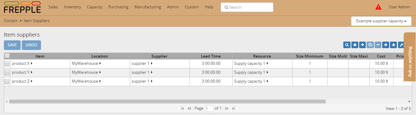The image size is (416, 115).
Task: Click arrow next to product Z
Action: (x=32, y=81)
